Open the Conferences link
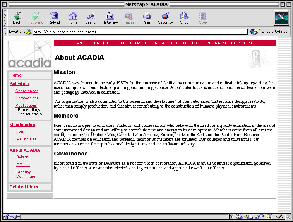 tap(27, 91)
